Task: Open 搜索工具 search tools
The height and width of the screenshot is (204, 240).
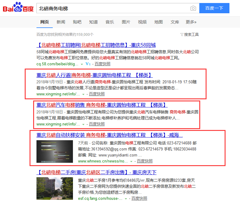Action: tap(191, 35)
